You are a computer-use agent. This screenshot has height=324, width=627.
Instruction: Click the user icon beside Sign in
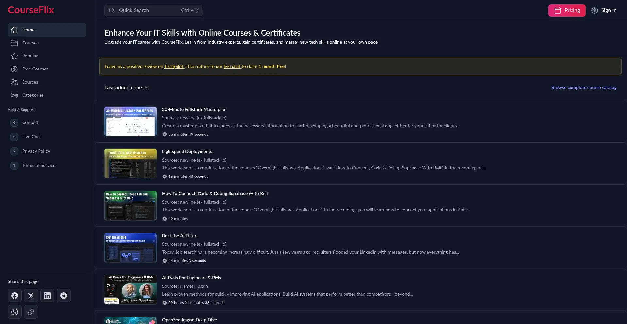(x=595, y=10)
